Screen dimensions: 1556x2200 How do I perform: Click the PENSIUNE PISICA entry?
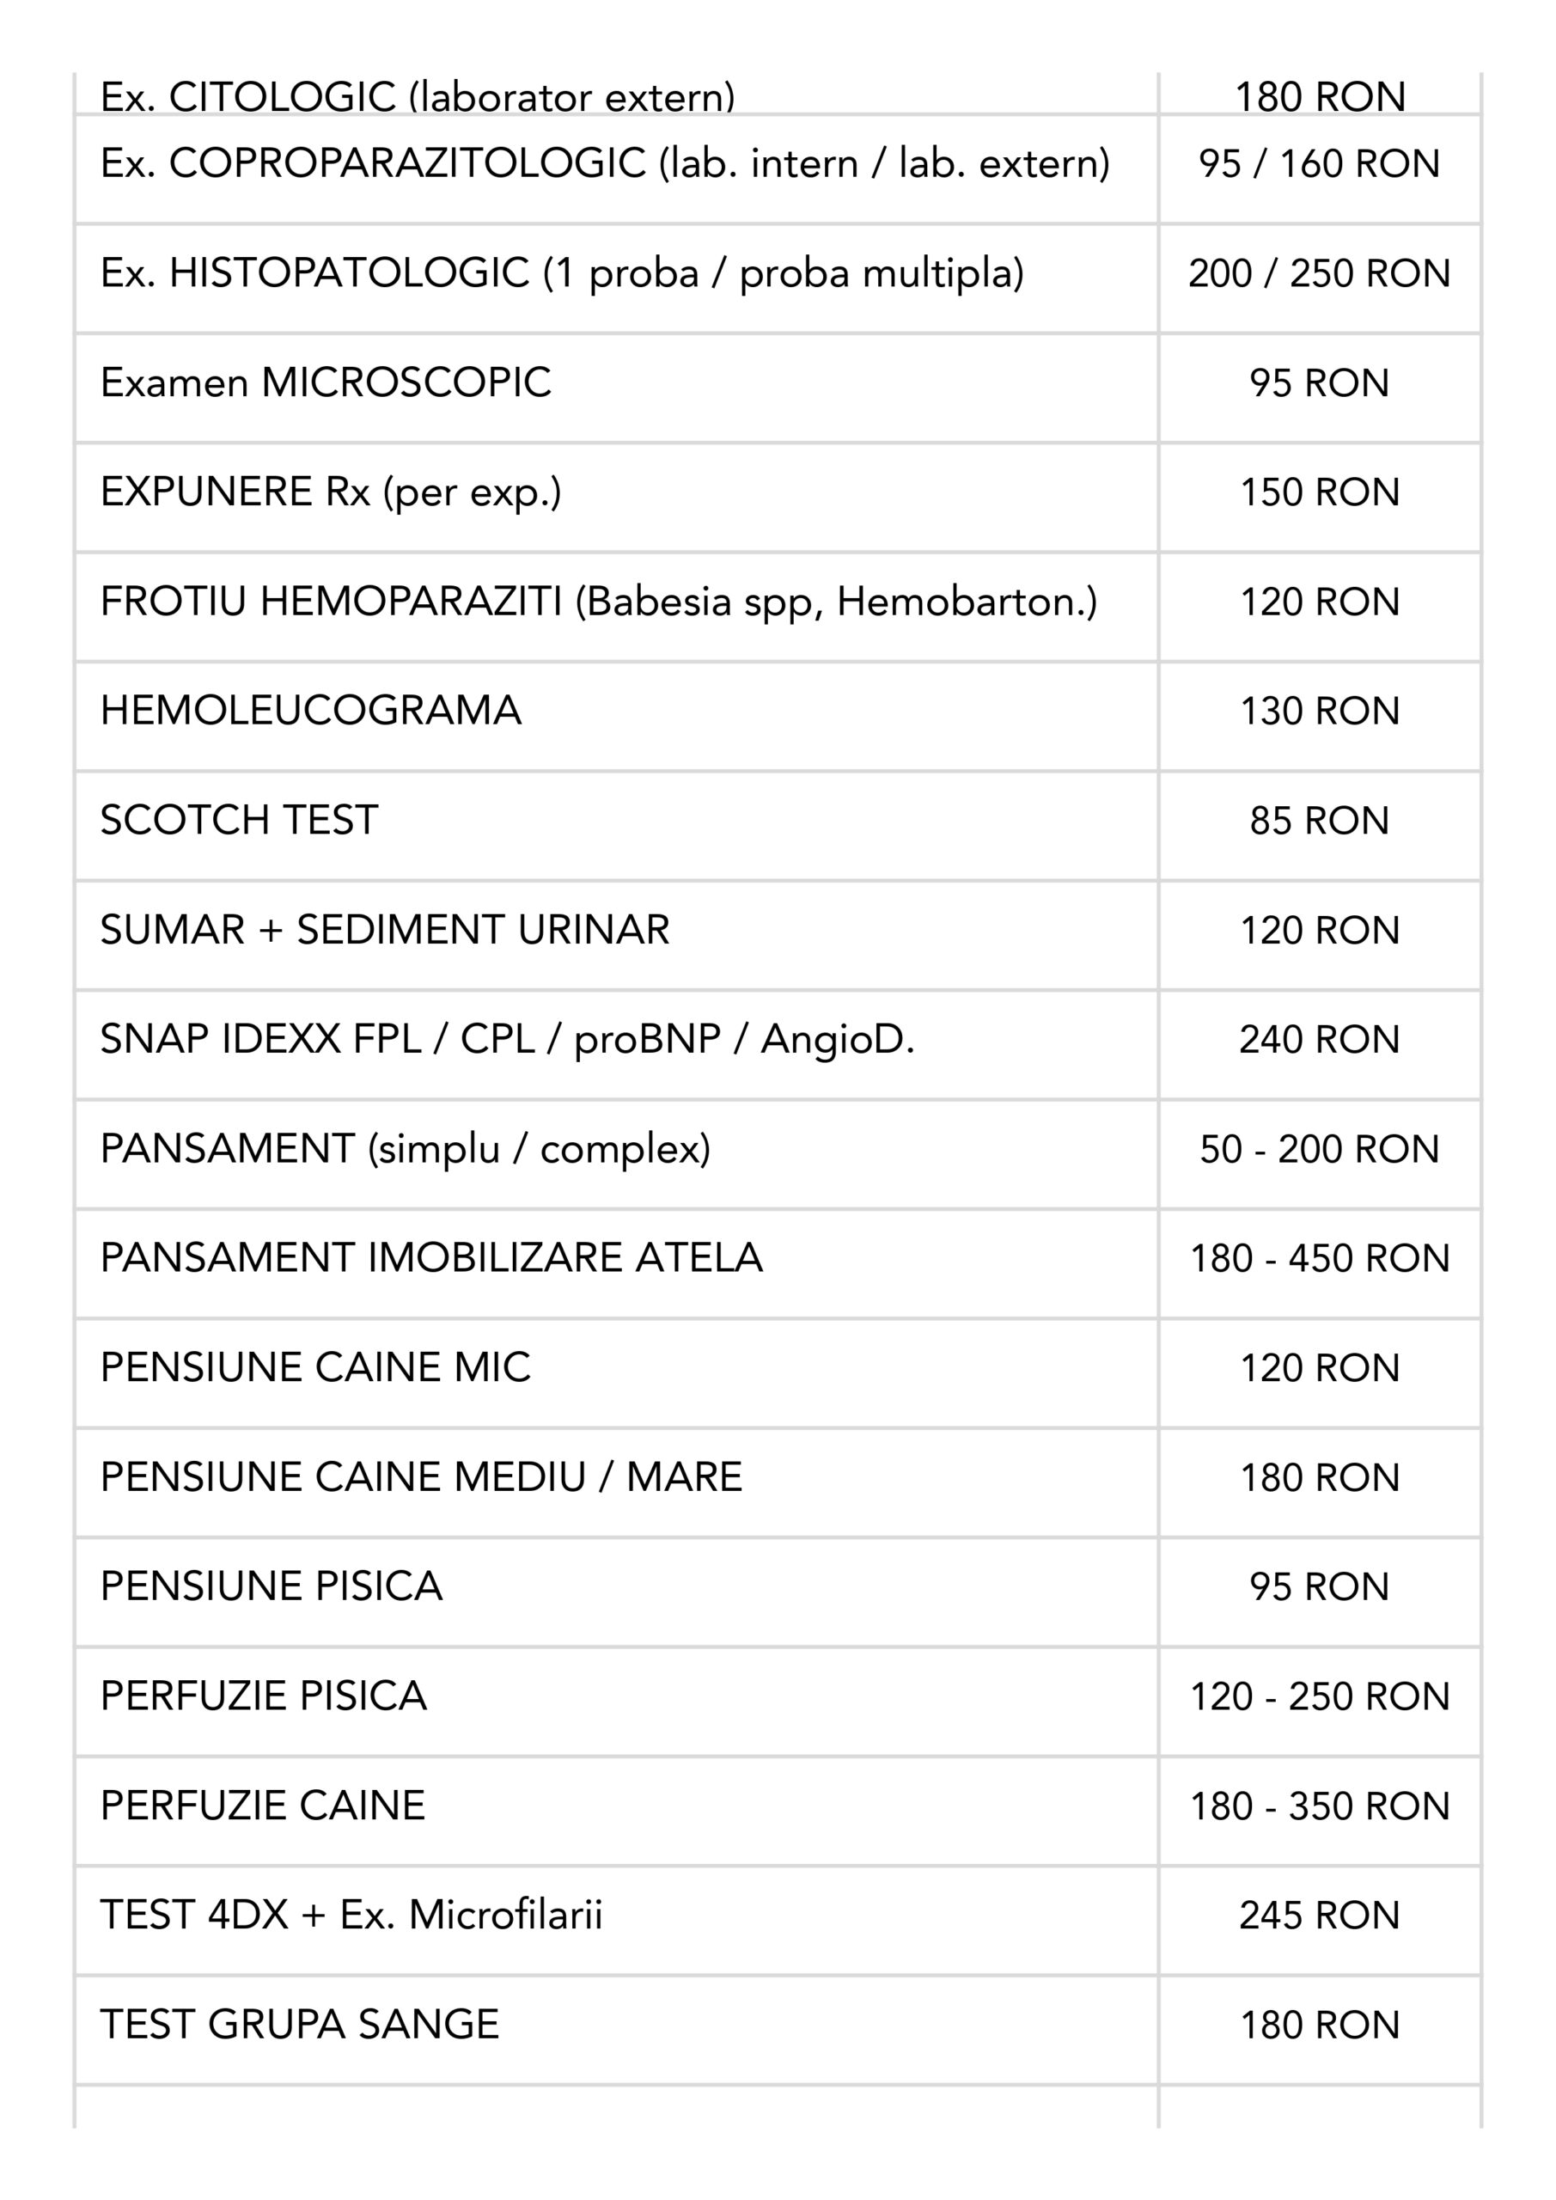pos(272,1586)
